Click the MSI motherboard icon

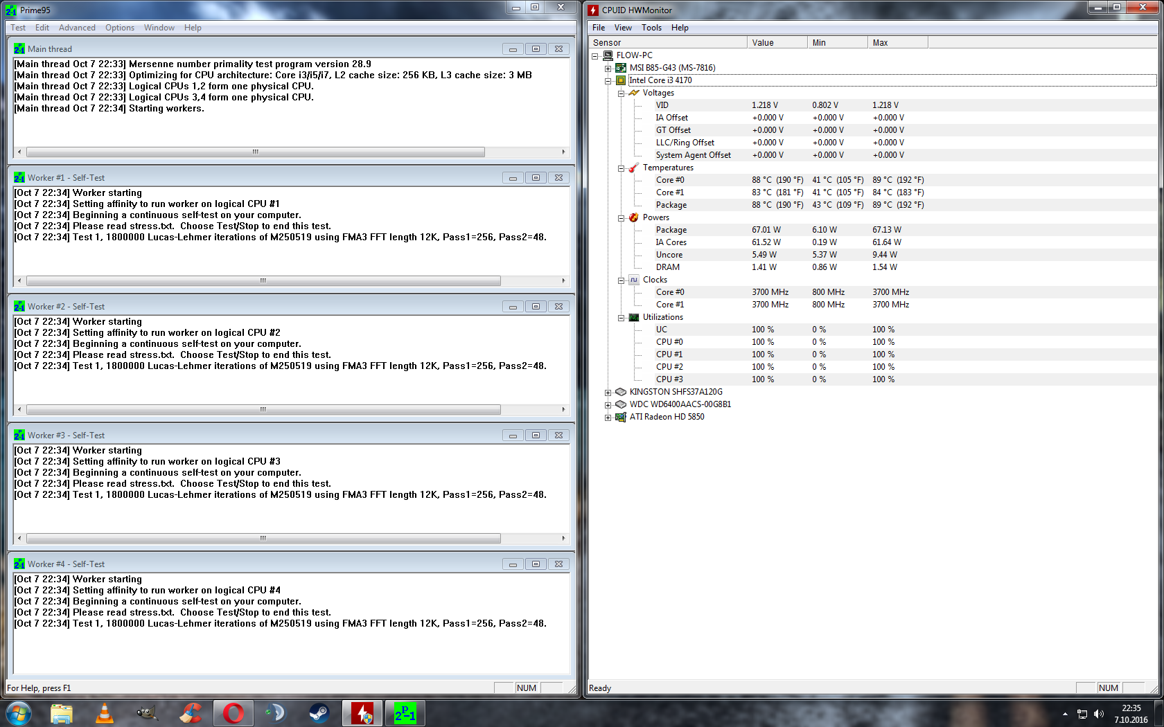click(x=621, y=68)
